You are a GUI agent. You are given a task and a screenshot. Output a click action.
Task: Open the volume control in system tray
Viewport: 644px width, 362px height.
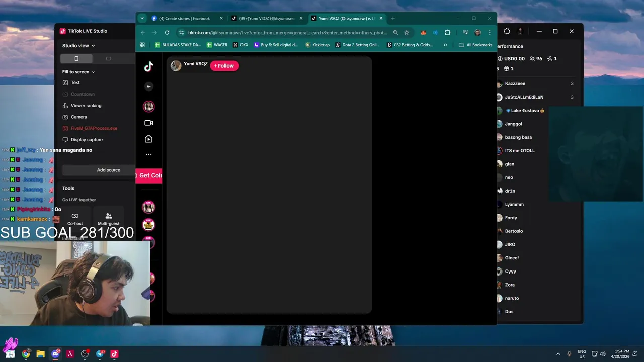tap(603, 354)
